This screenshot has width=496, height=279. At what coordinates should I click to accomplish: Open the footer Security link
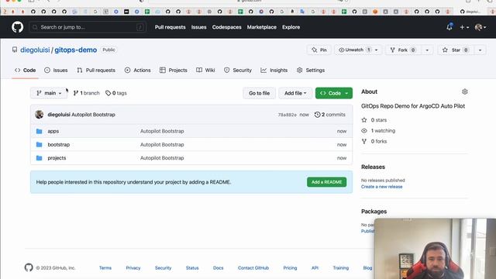point(163,268)
